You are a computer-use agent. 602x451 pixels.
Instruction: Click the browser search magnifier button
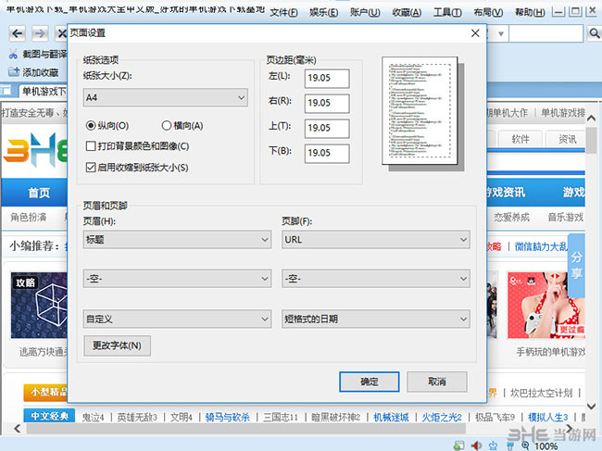(594, 33)
